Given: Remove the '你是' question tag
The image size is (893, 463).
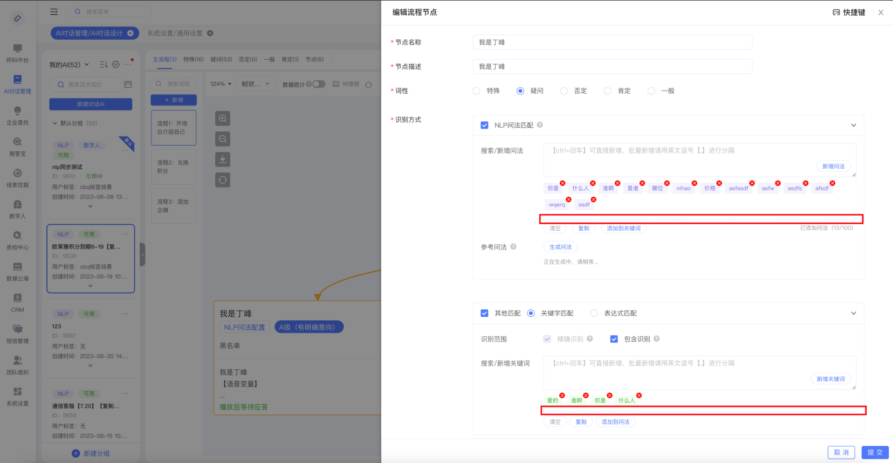Looking at the screenshot, I should 562,183.
